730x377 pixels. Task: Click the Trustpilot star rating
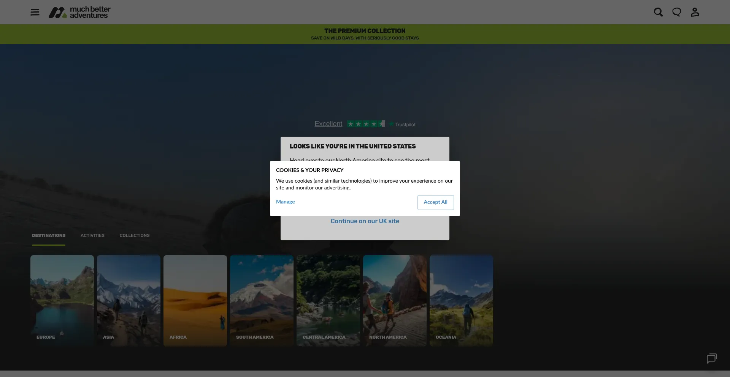coord(366,124)
